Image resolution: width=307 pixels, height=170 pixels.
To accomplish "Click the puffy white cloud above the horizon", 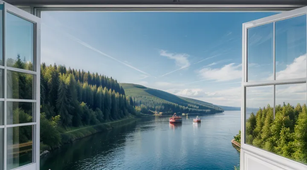I will click(x=222, y=73).
